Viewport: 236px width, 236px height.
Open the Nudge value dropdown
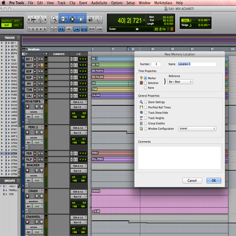point(209,25)
